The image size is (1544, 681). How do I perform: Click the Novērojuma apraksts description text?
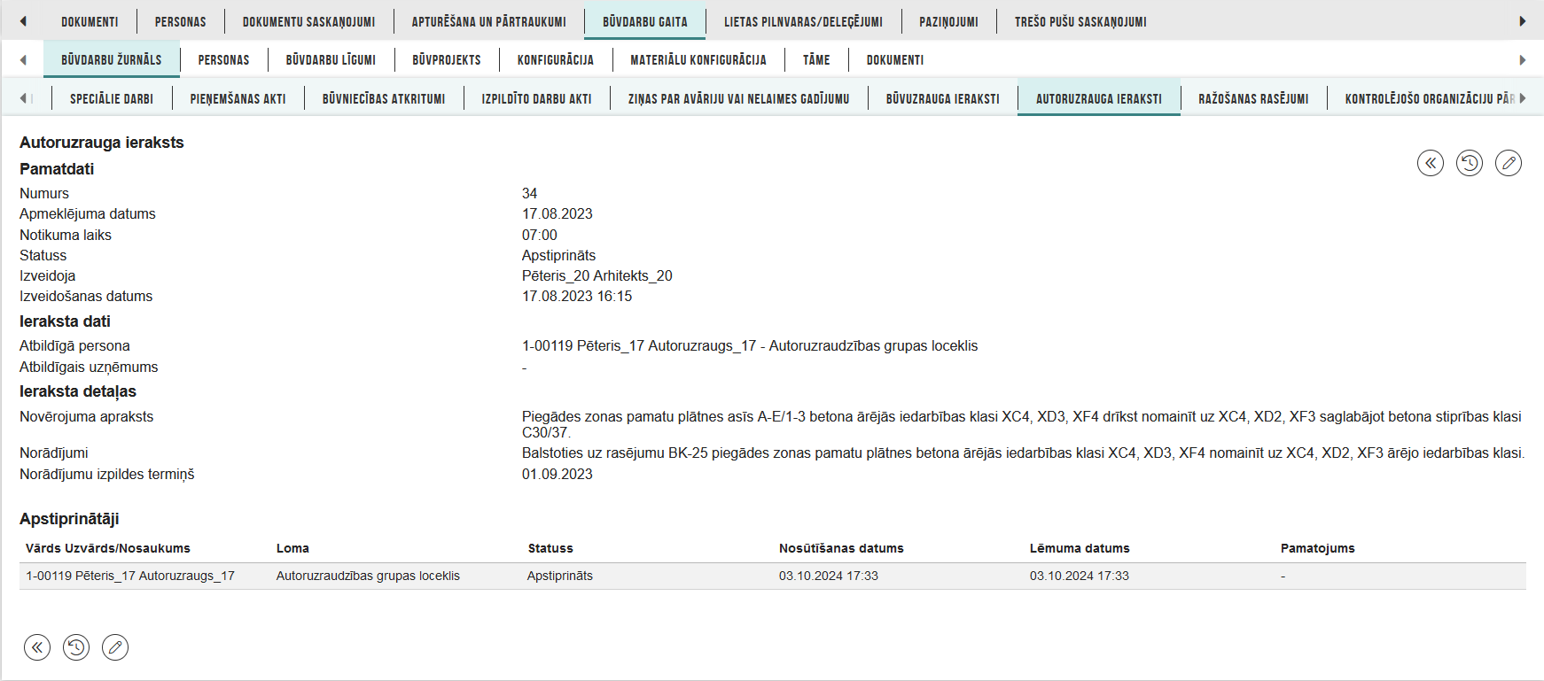pyautogui.click(x=1022, y=424)
